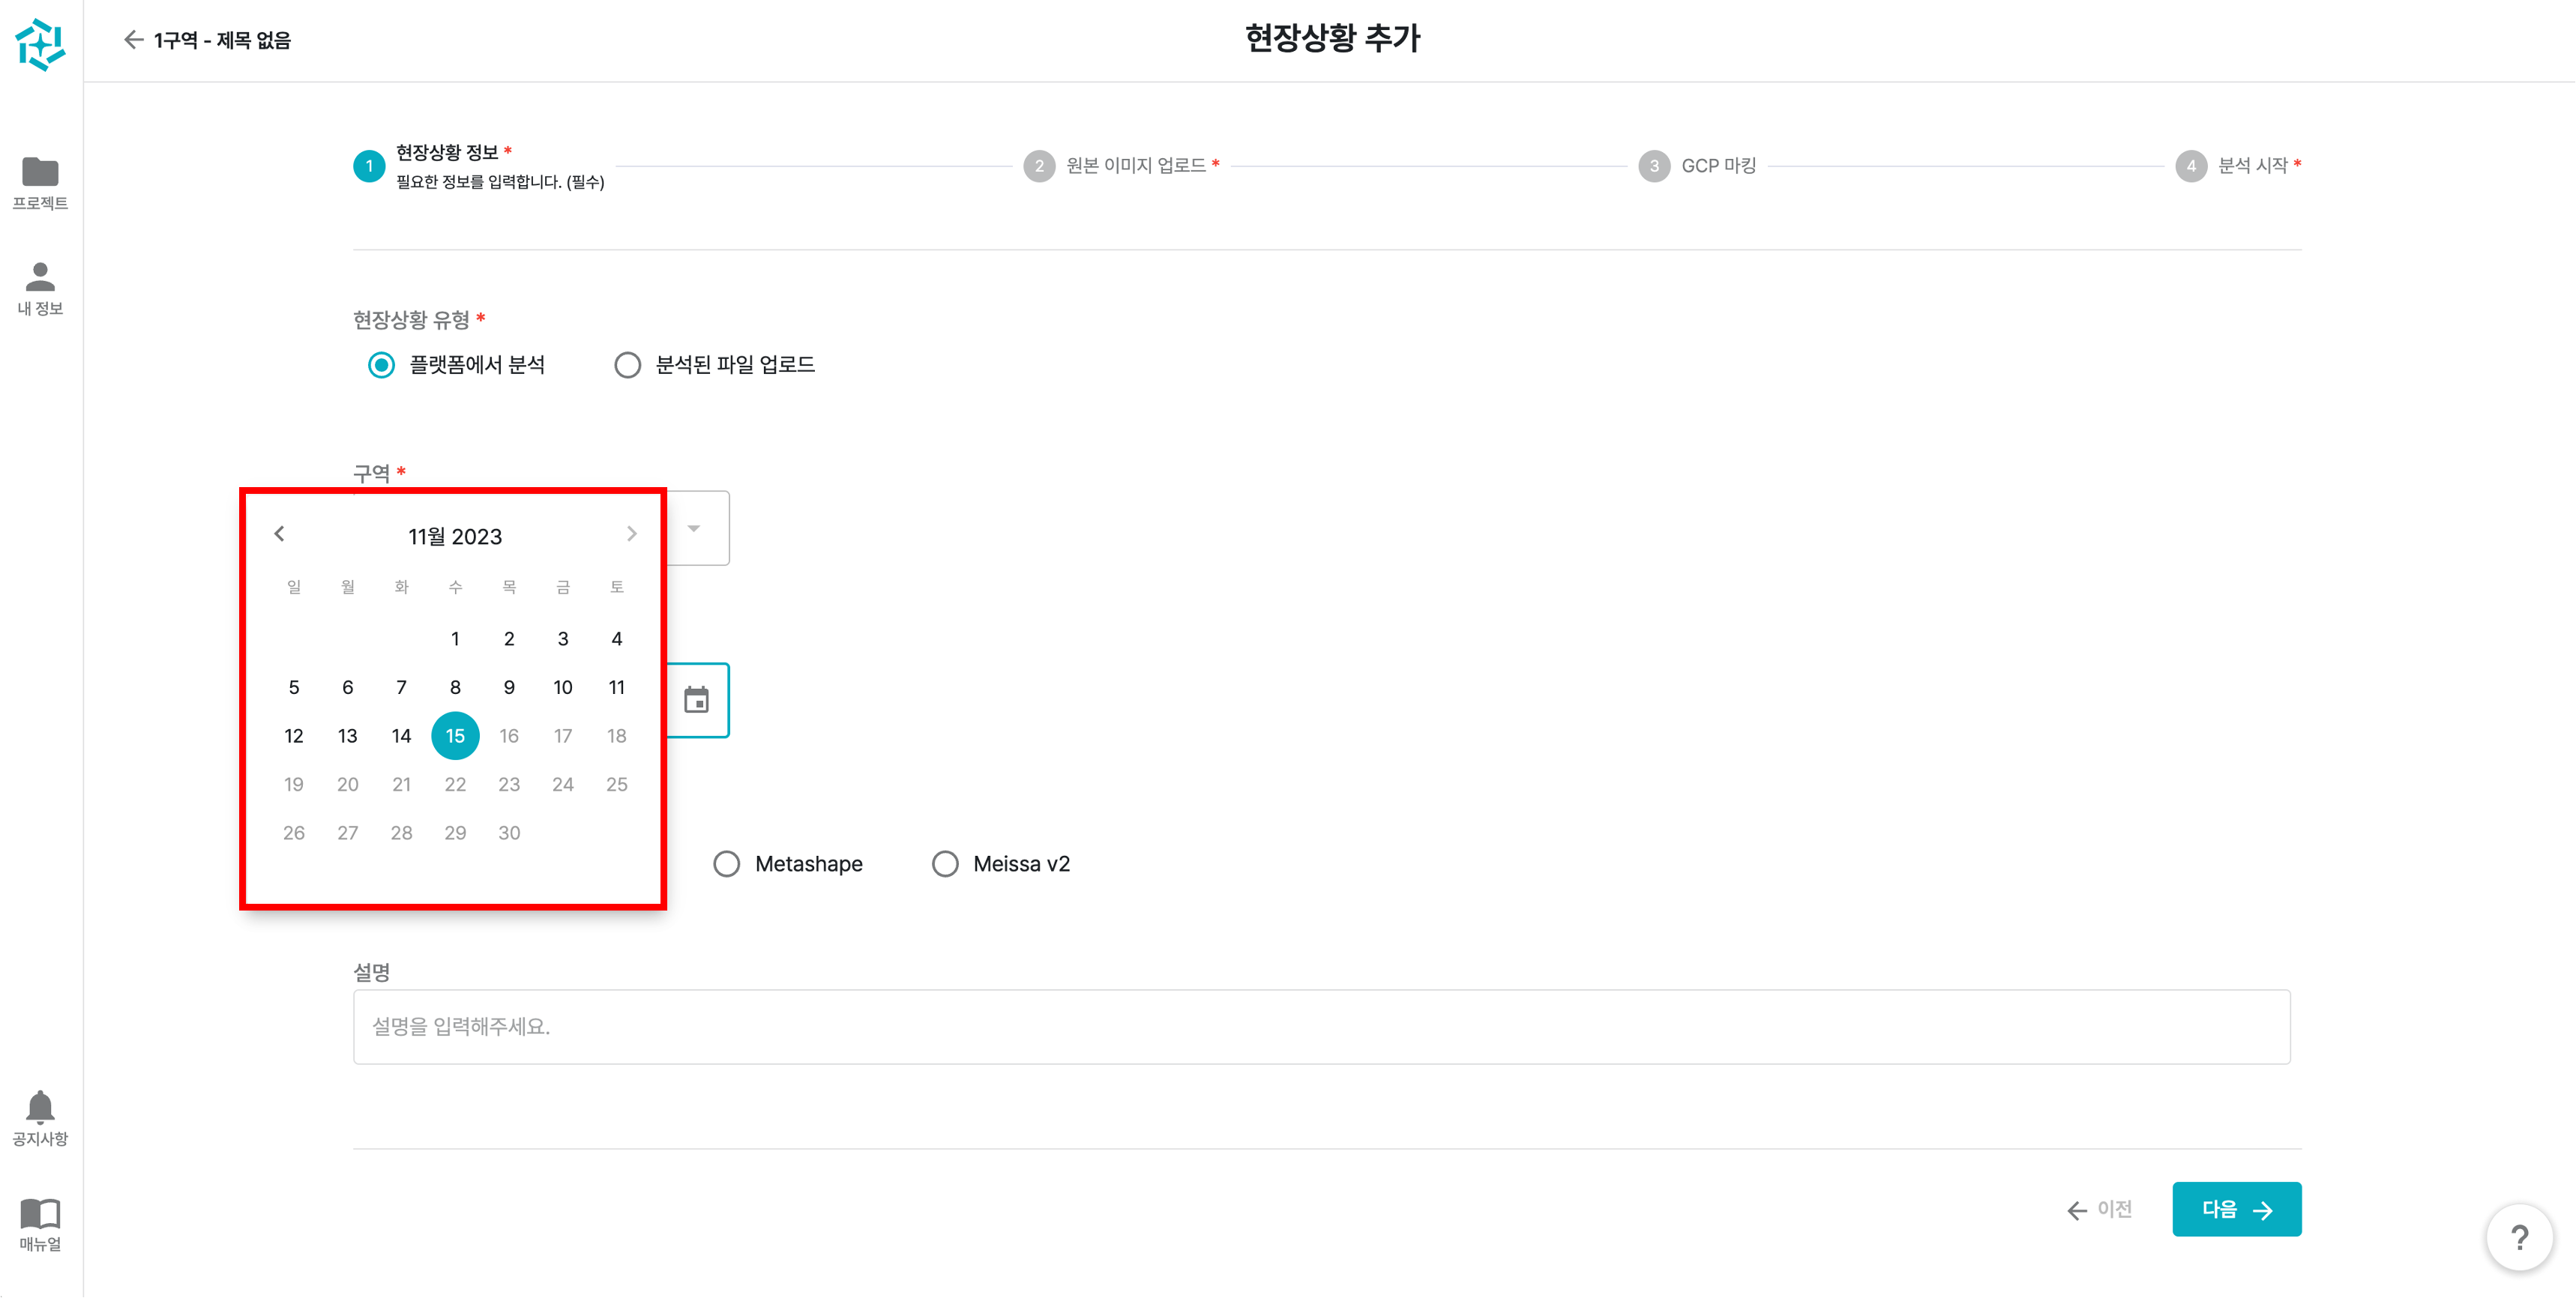Open 내 정보 profile icon
This screenshot has height=1298, width=2576.
[x=40, y=277]
